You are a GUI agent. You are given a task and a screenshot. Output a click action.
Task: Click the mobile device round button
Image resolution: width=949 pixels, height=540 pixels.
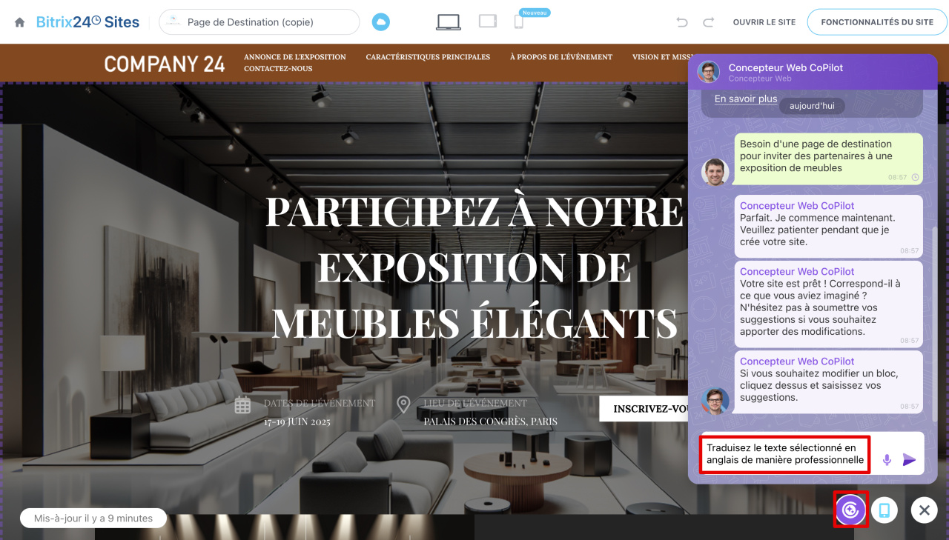coord(884,510)
